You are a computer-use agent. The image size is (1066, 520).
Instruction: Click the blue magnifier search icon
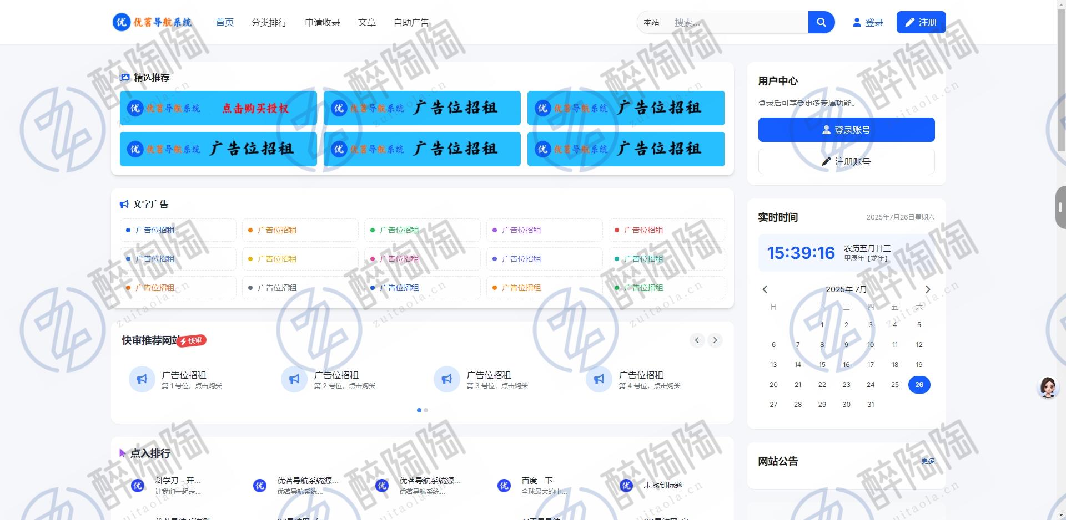[821, 22]
